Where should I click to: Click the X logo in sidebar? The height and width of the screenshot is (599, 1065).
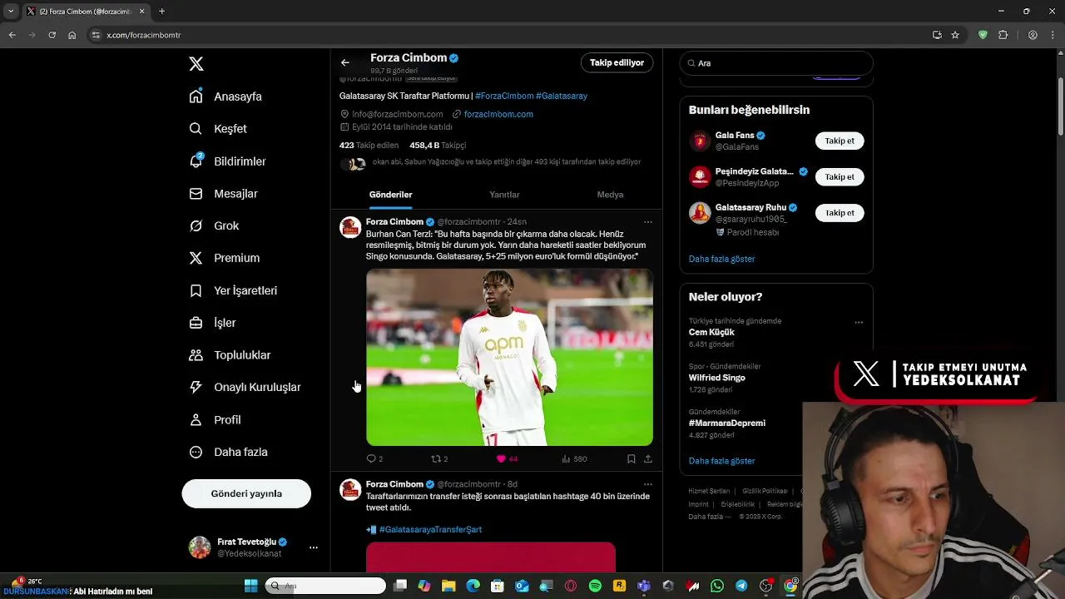tap(196, 64)
